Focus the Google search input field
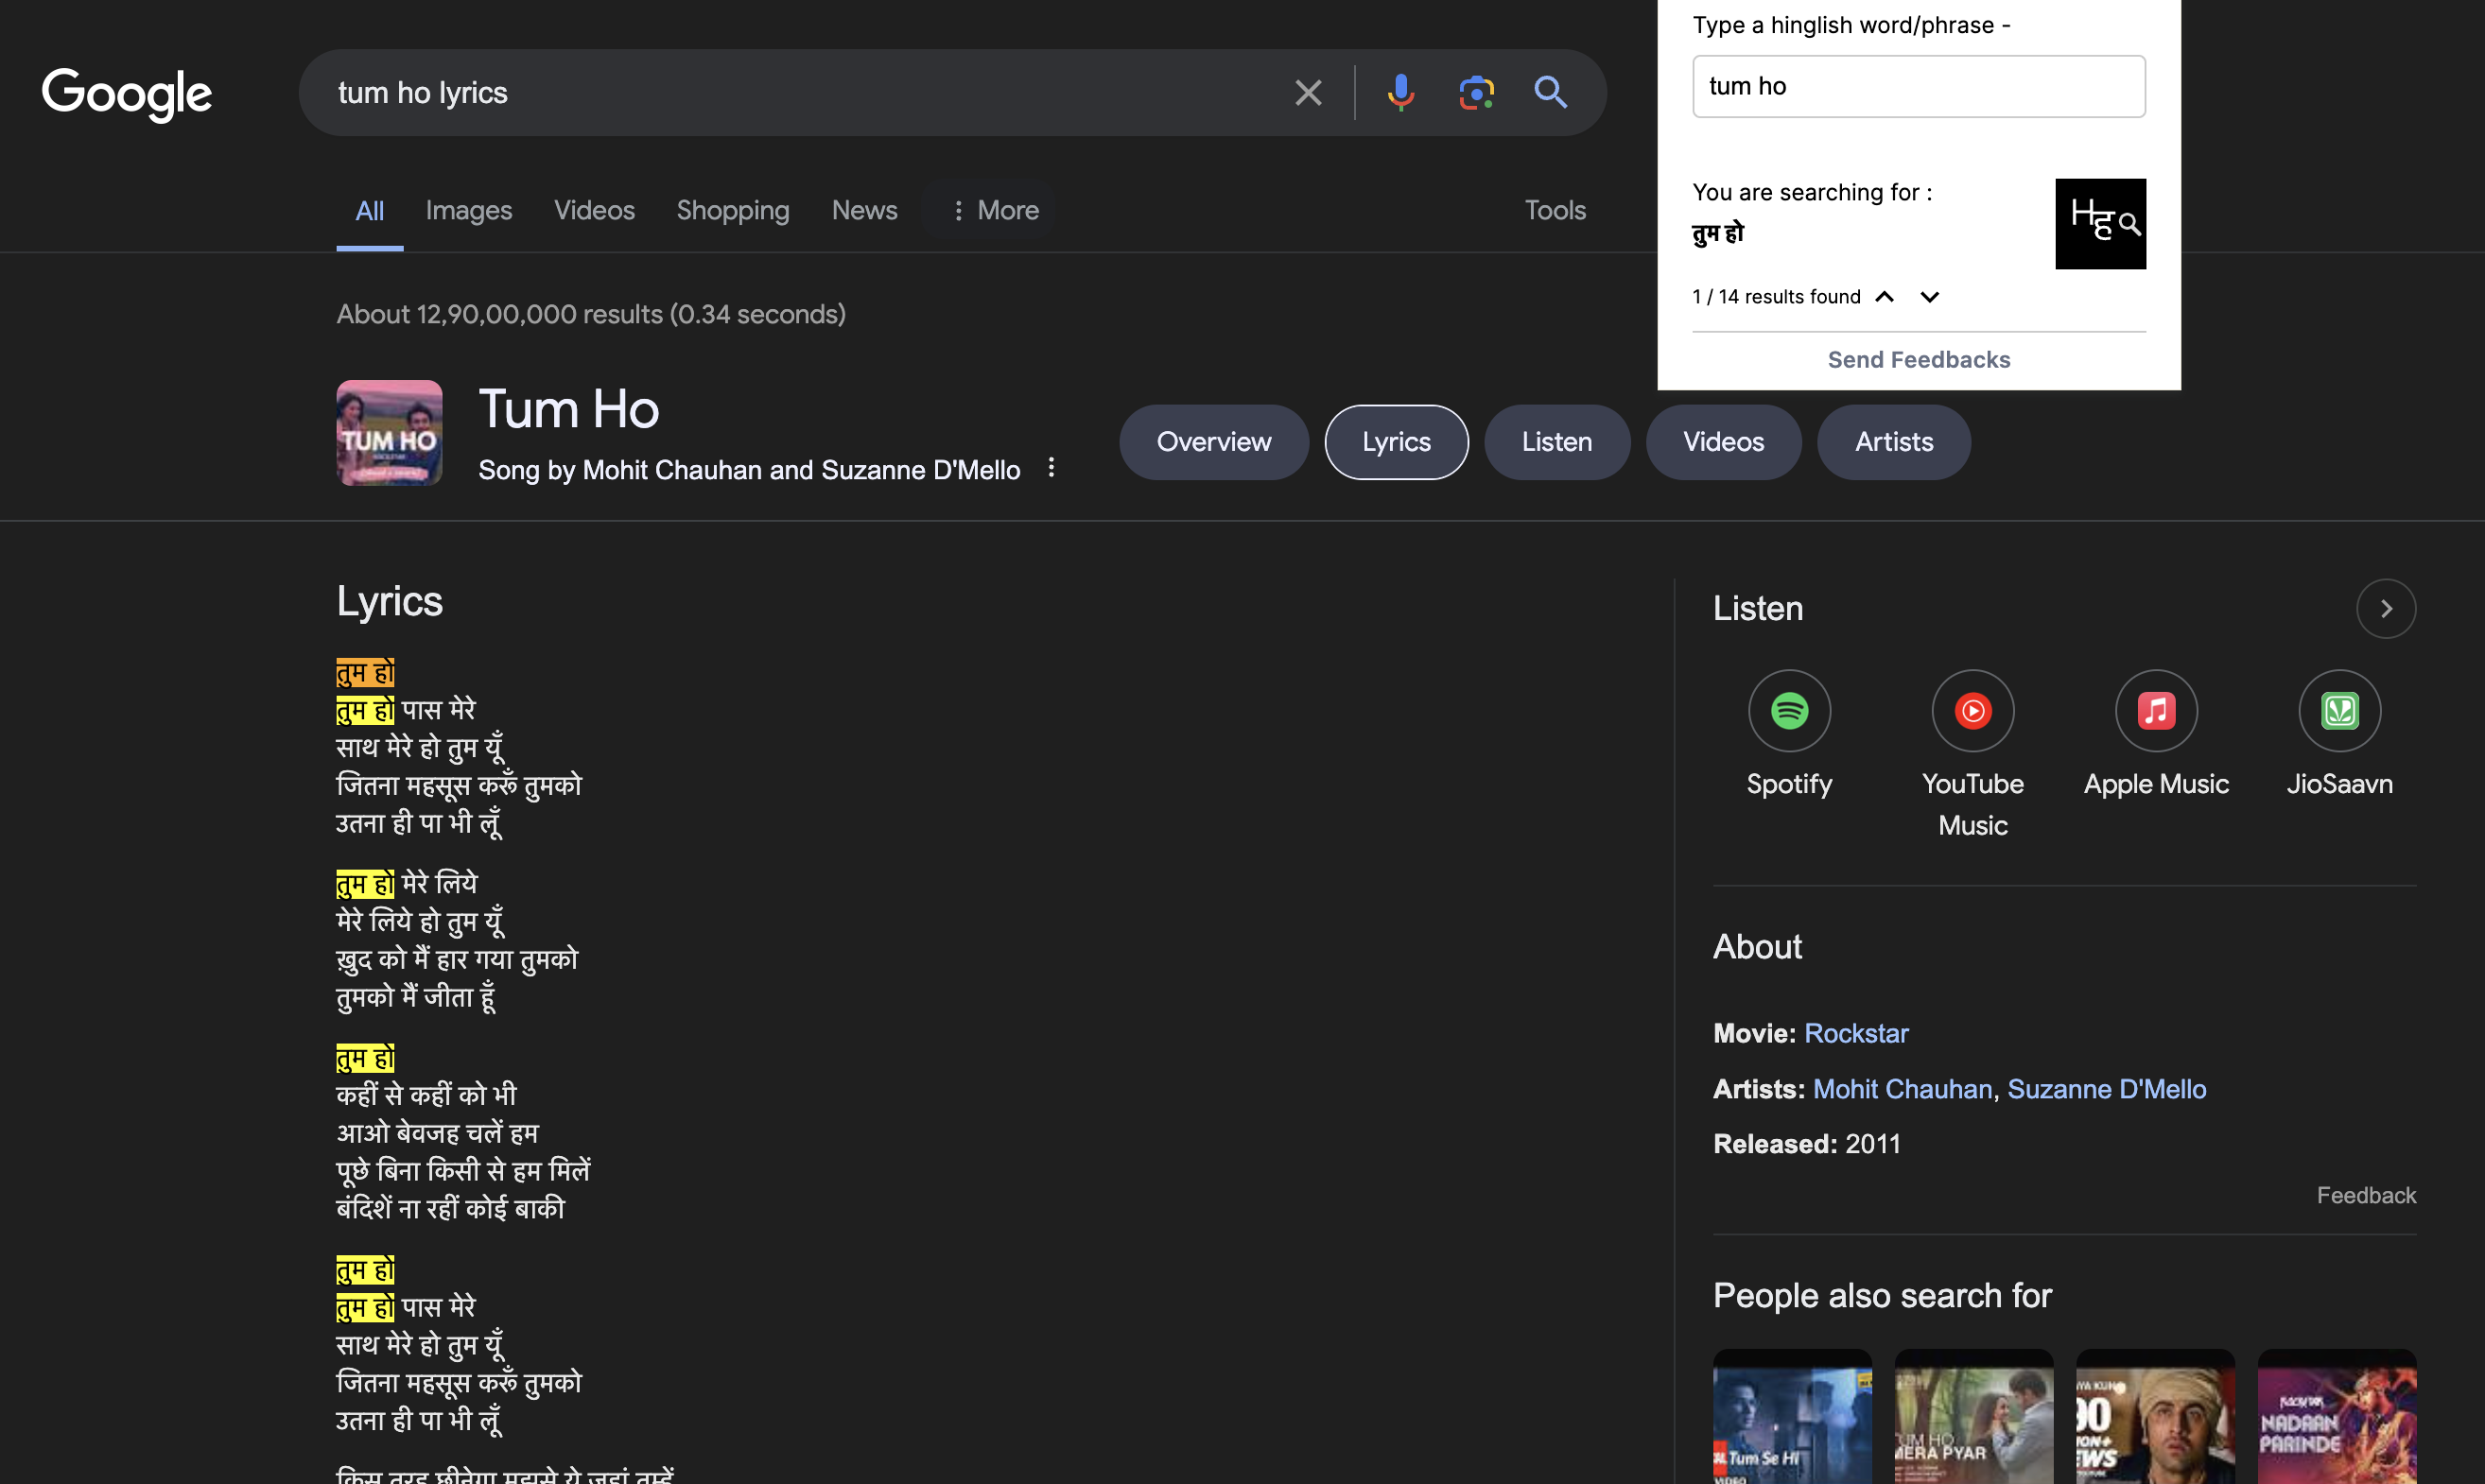The height and width of the screenshot is (1484, 2485). pos(800,93)
